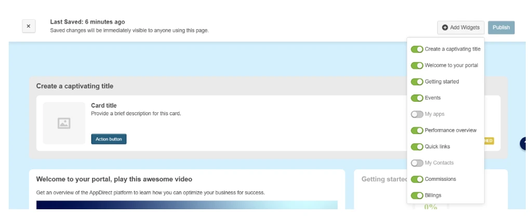
Task: Turn off the Commissions widget
Action: tap(417, 179)
